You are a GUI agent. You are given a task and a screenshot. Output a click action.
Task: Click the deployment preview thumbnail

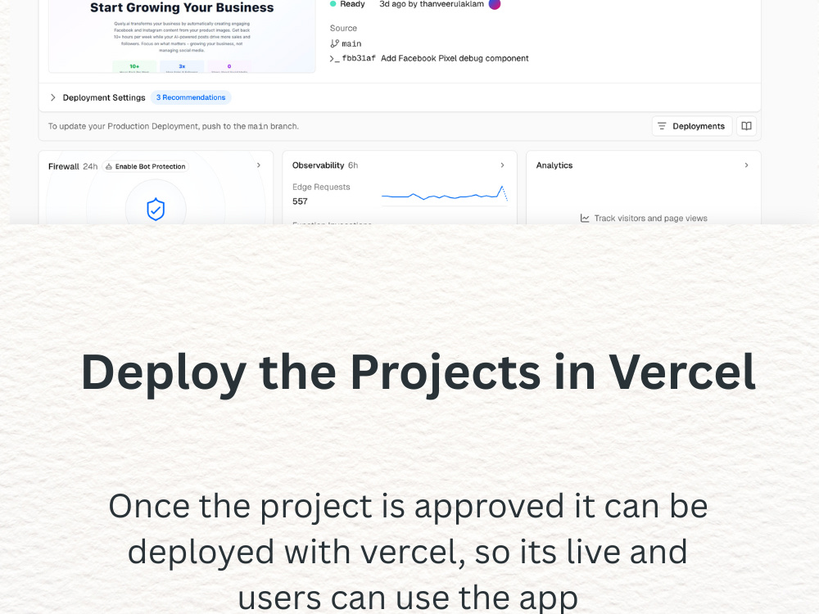[x=182, y=35]
